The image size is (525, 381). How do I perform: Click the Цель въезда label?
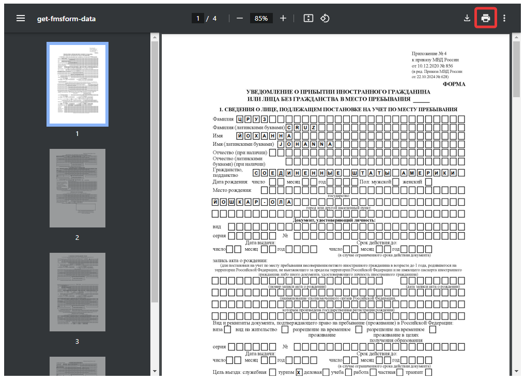[227, 372]
